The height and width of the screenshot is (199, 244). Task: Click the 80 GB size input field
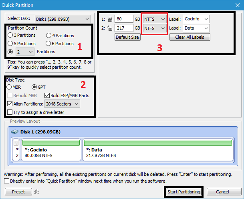(123, 19)
